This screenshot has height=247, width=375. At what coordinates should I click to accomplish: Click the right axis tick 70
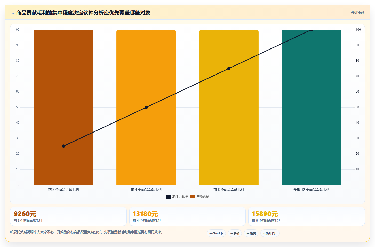click(357, 76)
